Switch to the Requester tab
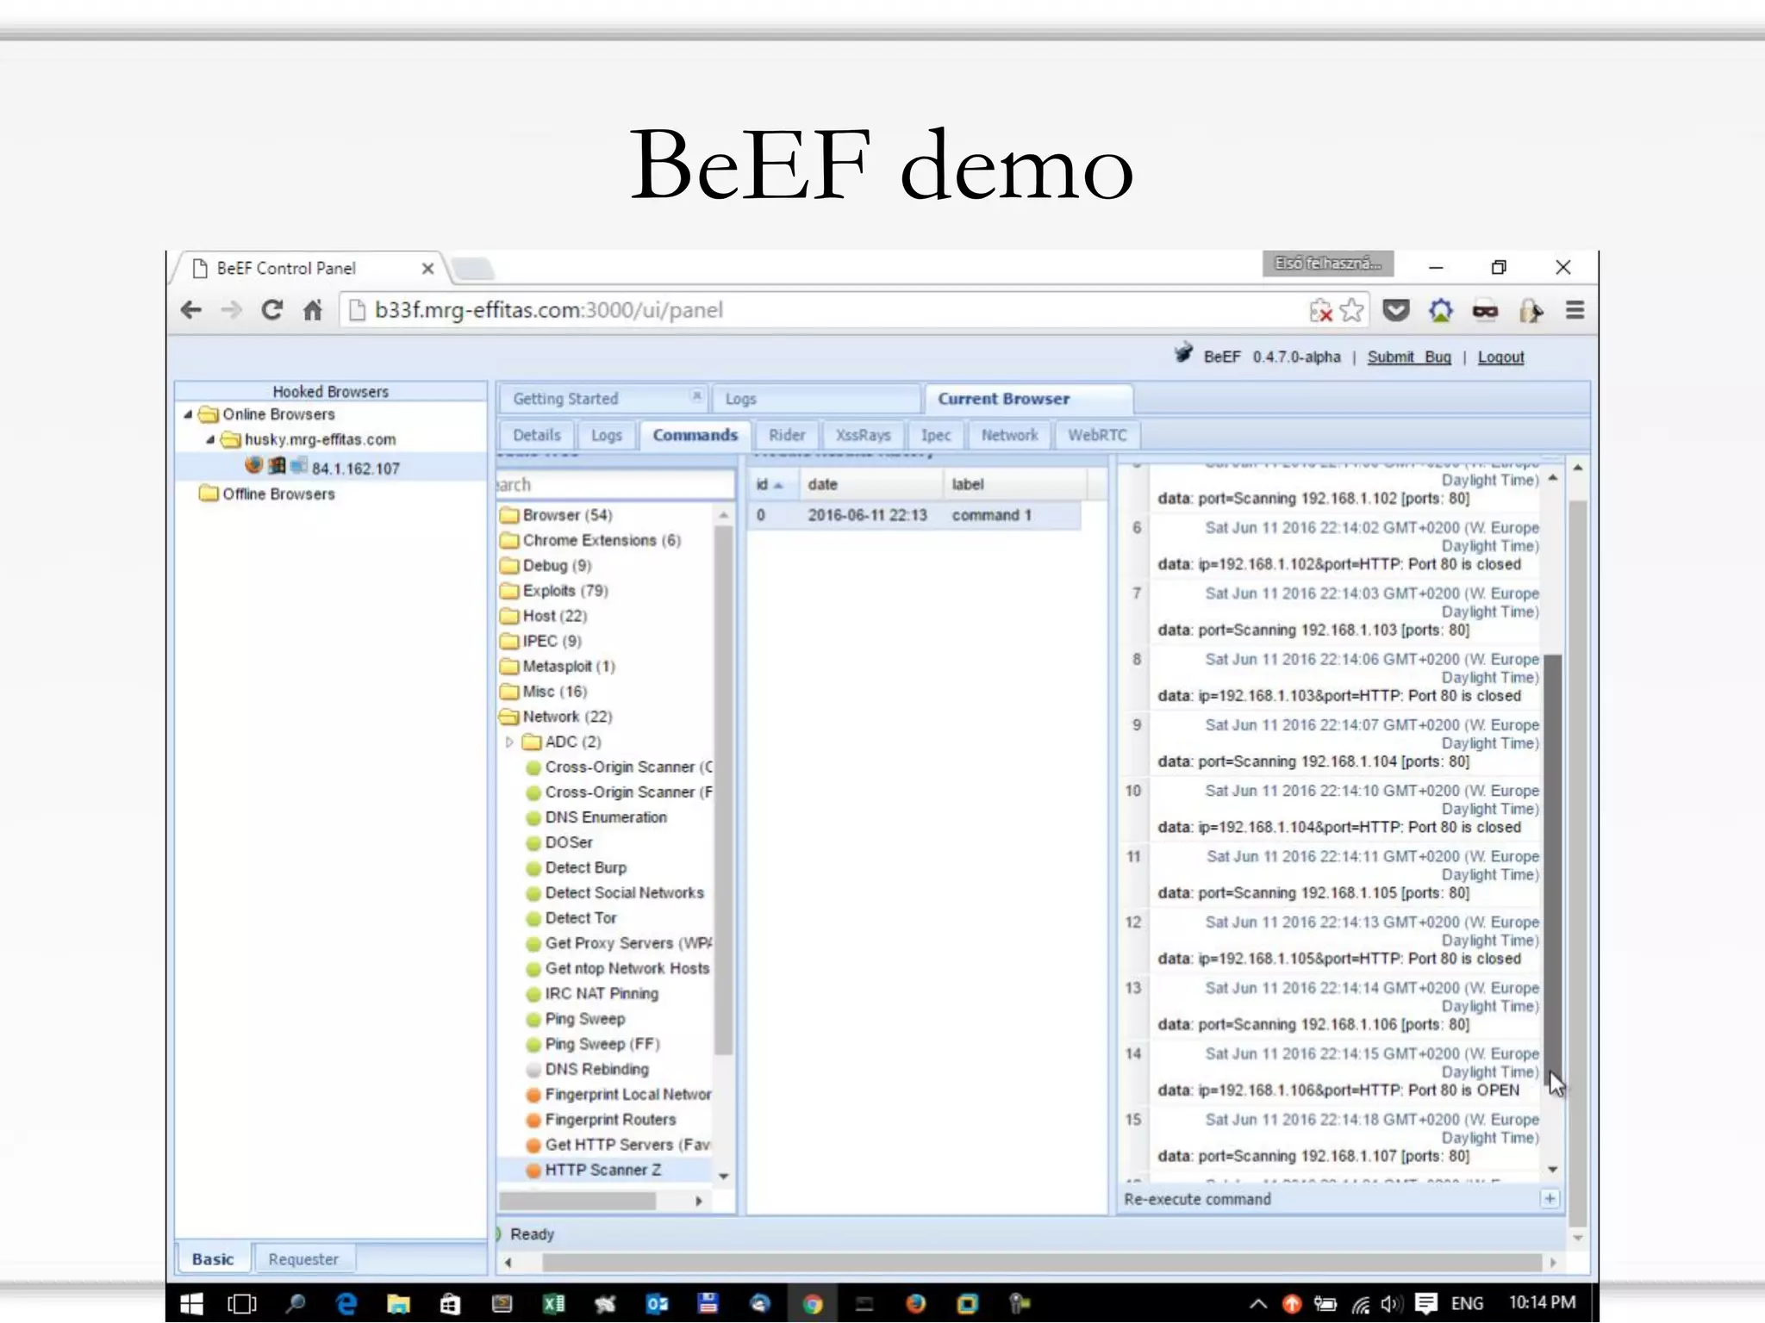1765x1323 pixels. coord(303,1259)
